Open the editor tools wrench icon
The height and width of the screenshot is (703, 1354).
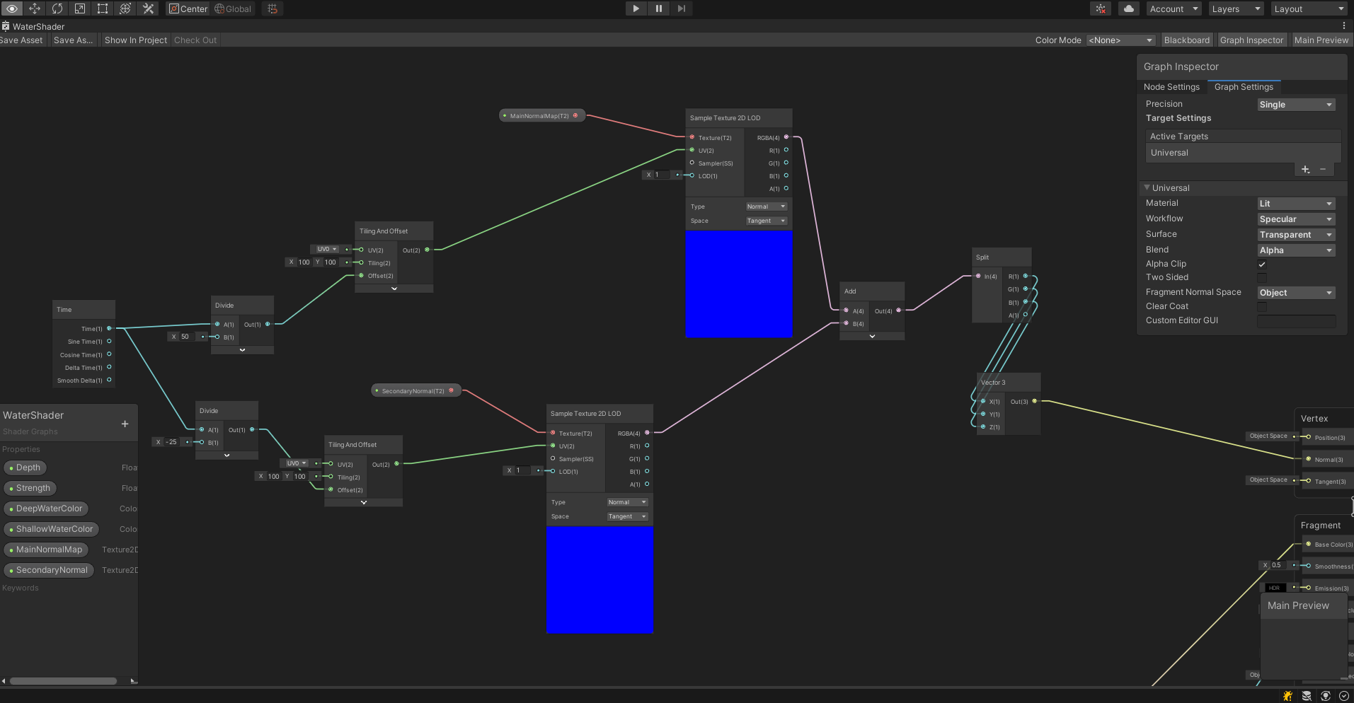pyautogui.click(x=148, y=8)
